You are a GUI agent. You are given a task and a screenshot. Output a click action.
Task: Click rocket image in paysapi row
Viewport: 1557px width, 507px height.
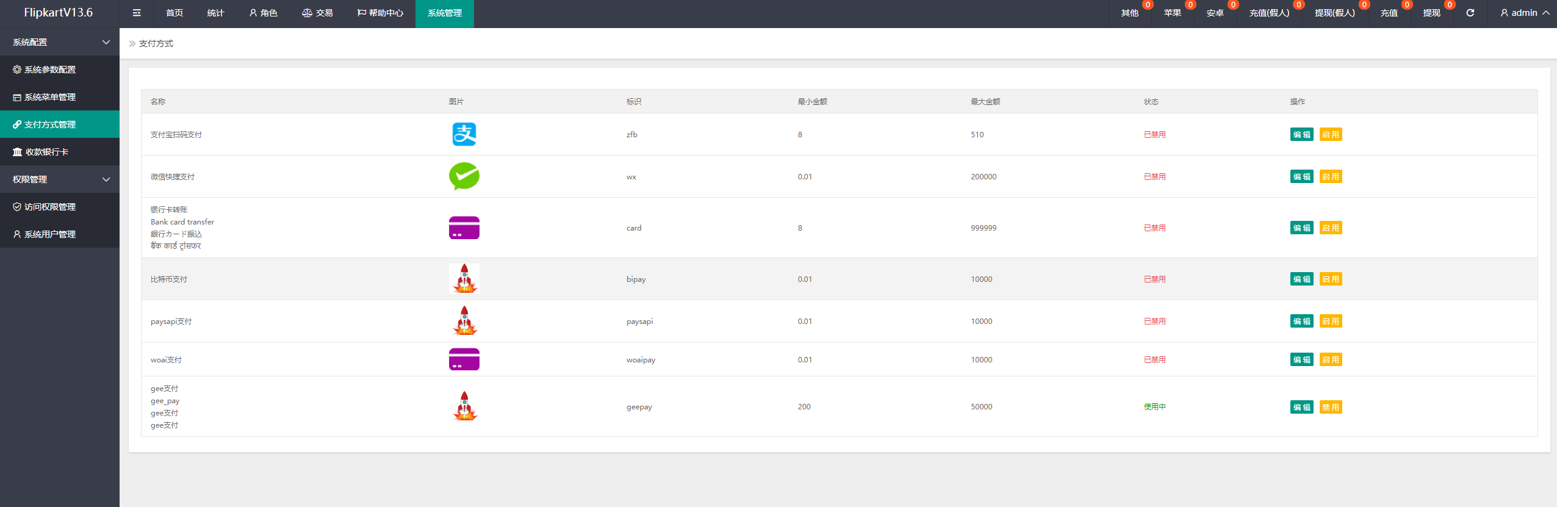click(464, 321)
